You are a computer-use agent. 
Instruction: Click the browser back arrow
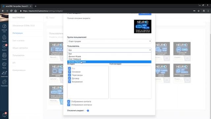click(x=3, y=11)
